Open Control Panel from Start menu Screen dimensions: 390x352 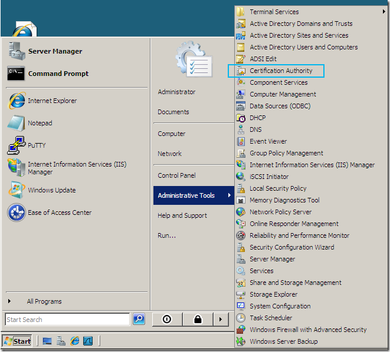coord(176,175)
